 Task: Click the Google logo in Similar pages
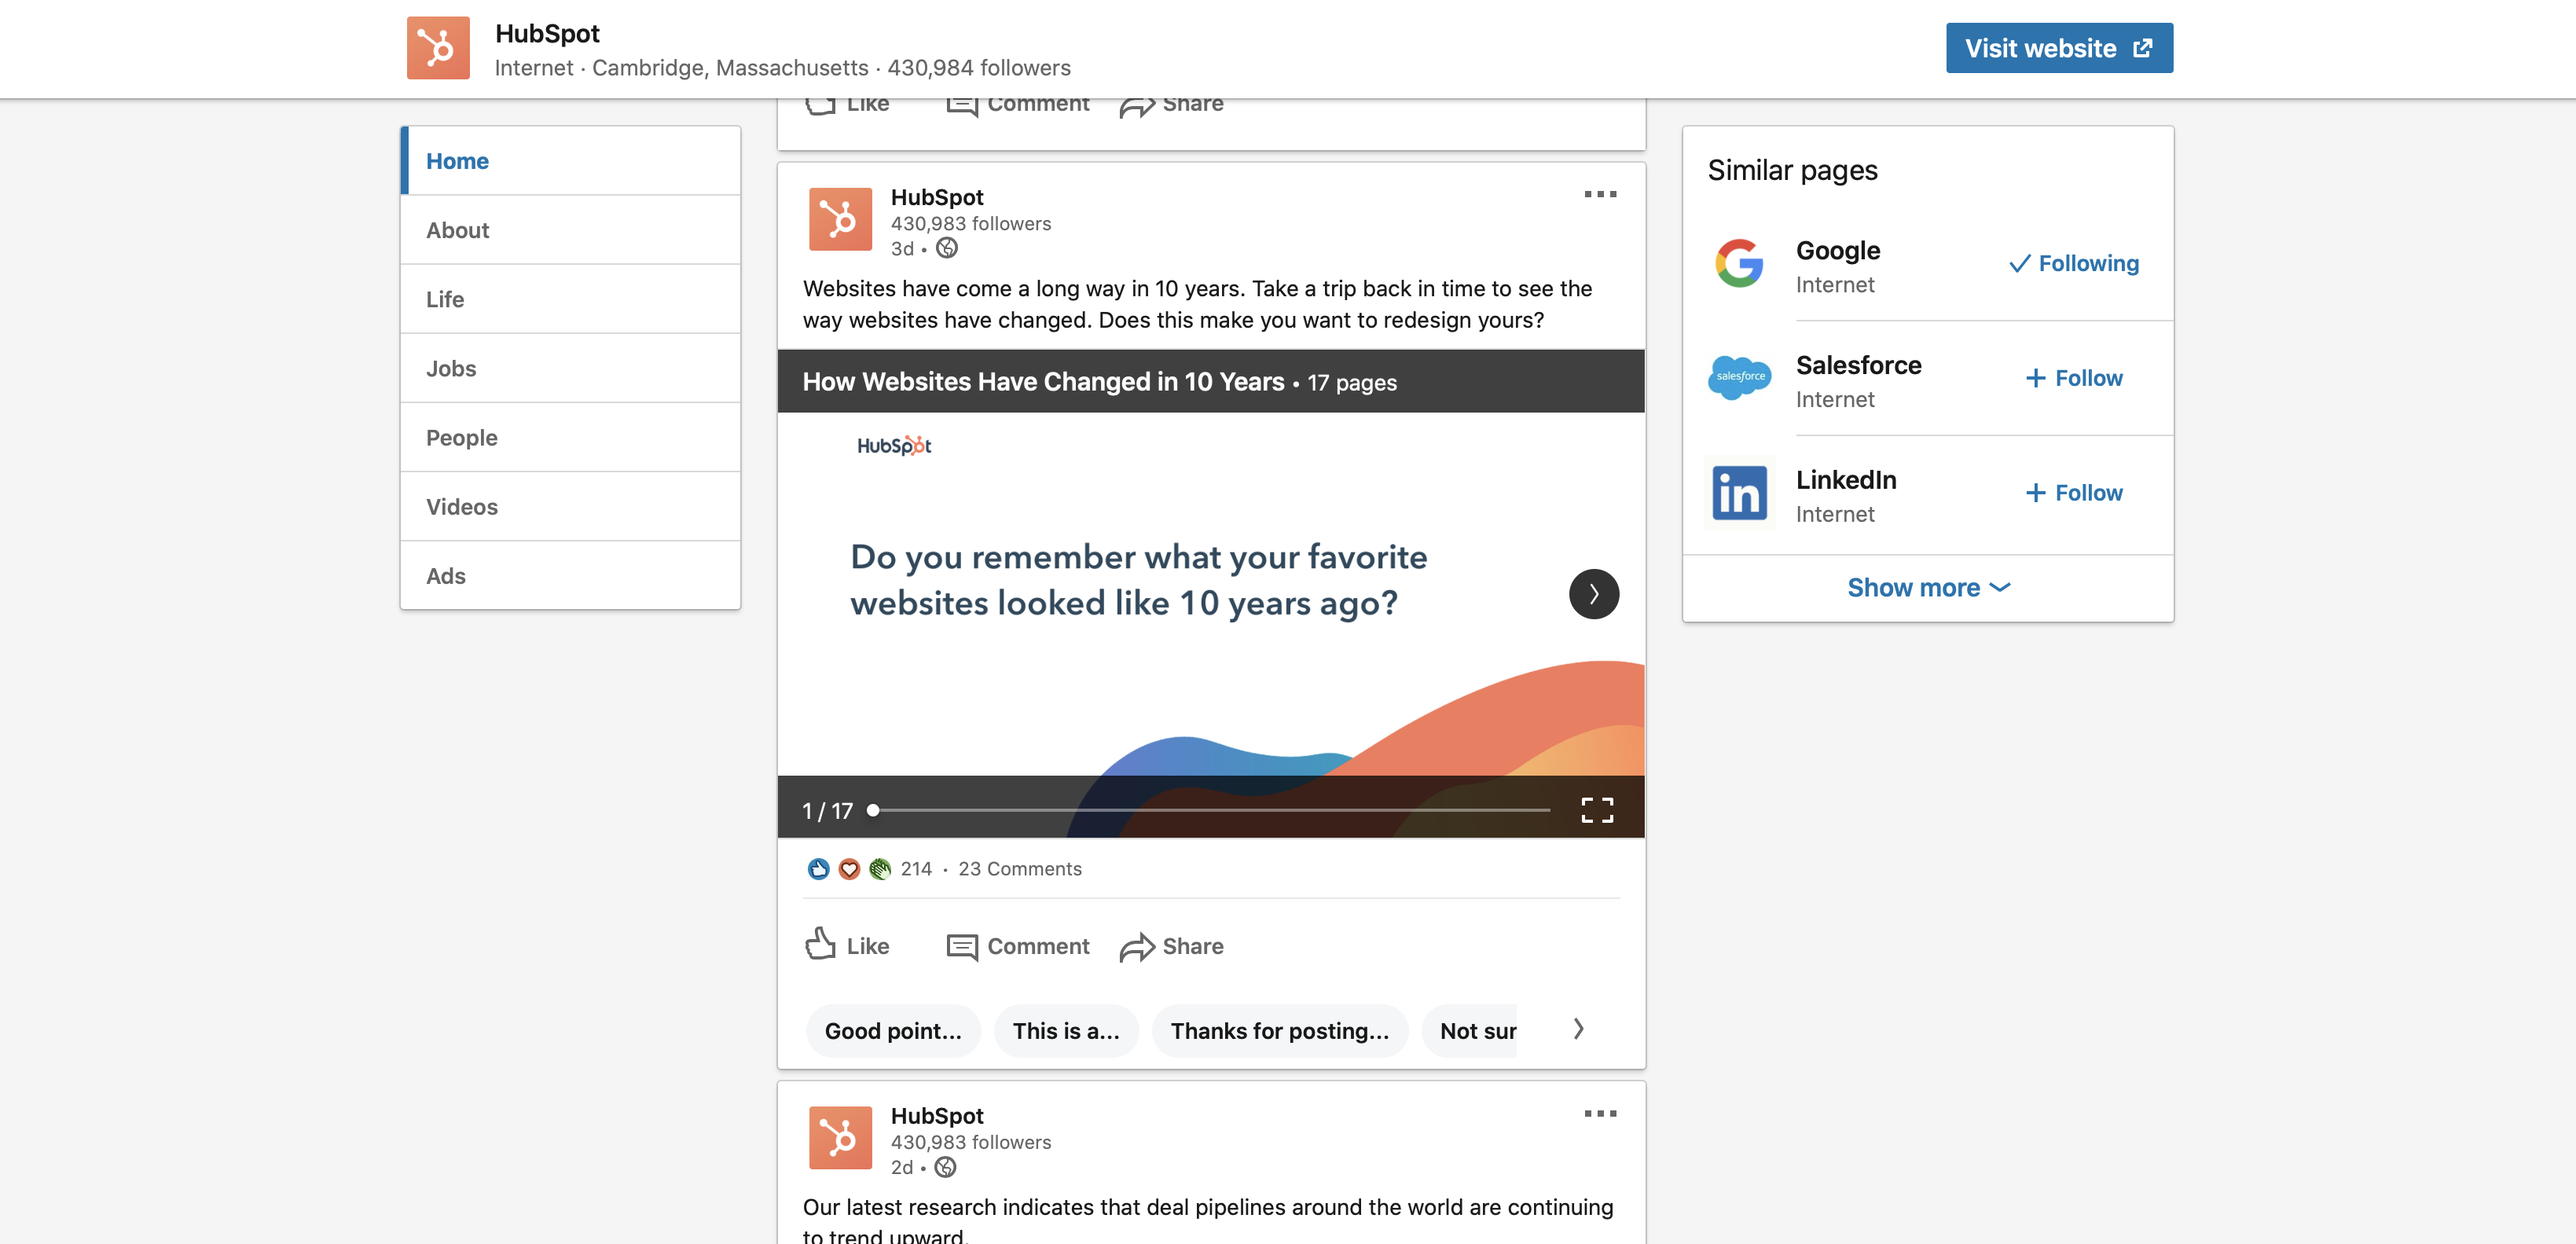click(x=1740, y=263)
